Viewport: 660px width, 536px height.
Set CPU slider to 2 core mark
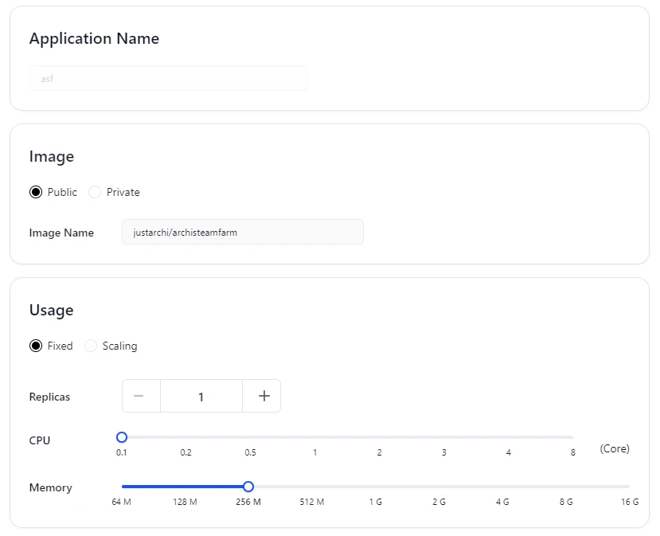tap(380, 437)
